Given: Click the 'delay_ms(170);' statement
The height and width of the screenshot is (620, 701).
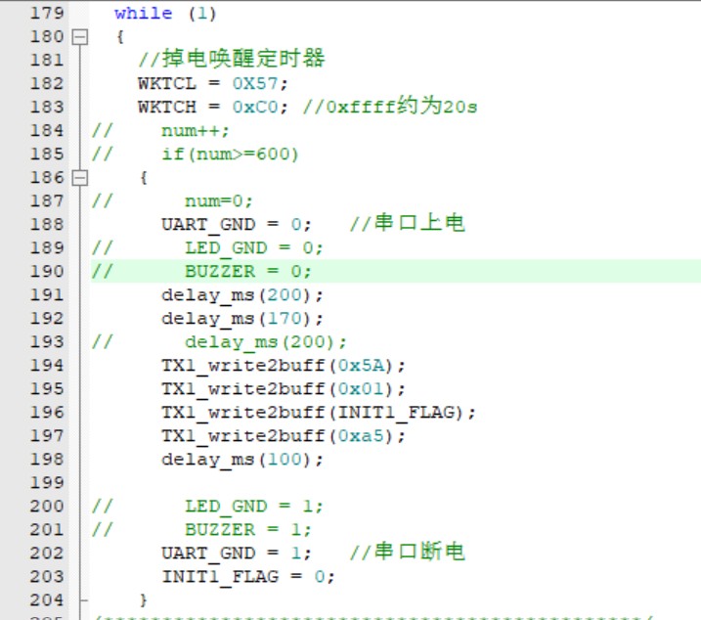Looking at the screenshot, I should coord(241,319).
